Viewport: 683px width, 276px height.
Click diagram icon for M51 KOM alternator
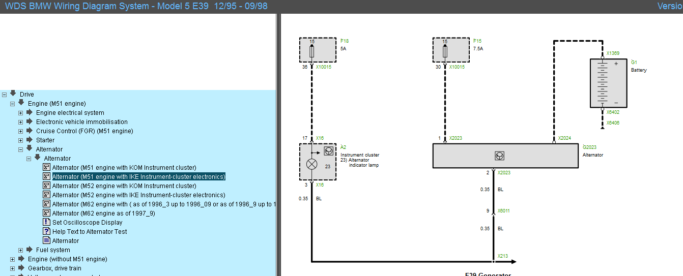(x=47, y=167)
